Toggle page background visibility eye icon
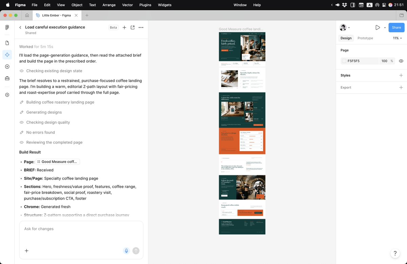 [401, 61]
